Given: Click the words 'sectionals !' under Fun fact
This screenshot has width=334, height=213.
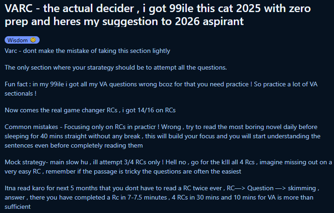Looking at the screenshot, I should 20,94.
